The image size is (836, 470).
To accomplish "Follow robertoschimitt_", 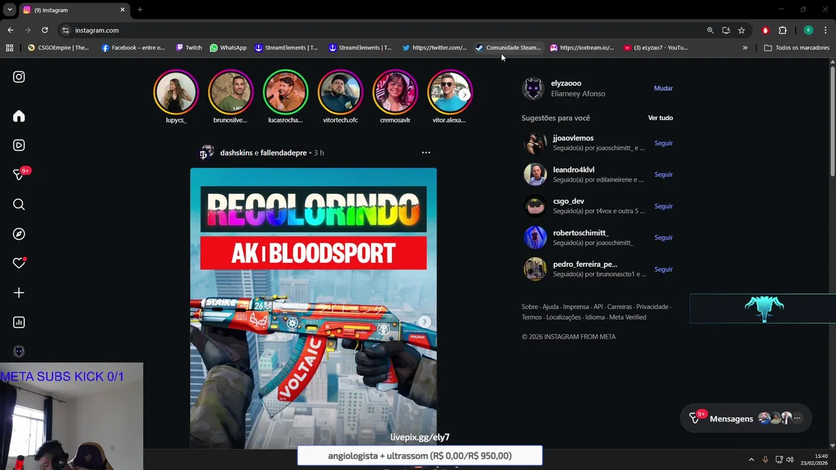I will click(x=664, y=238).
